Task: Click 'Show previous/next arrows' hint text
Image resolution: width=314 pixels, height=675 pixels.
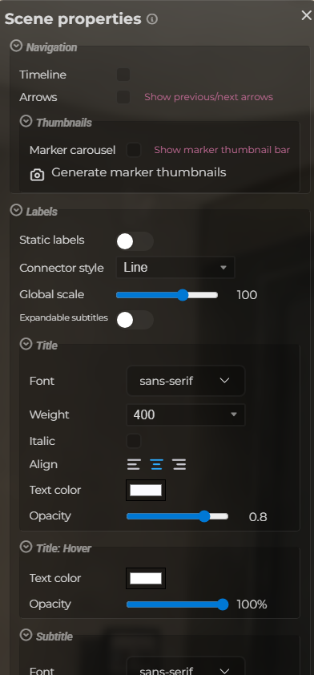Action: 208,97
